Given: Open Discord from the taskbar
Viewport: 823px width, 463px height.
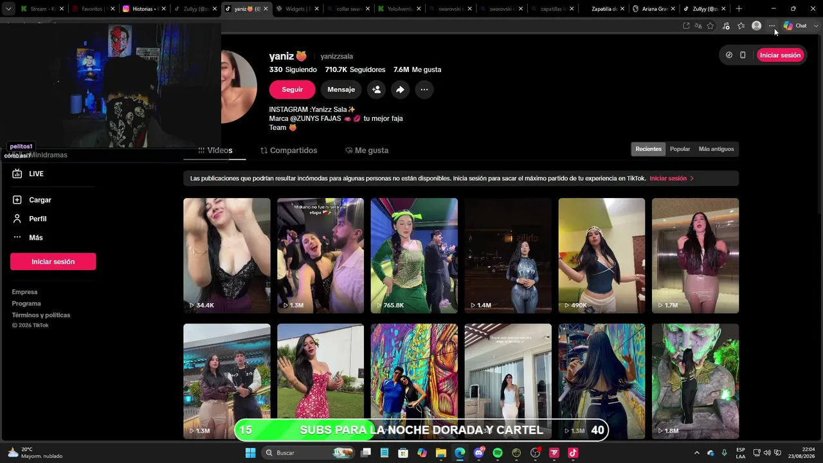Looking at the screenshot, I should point(479,453).
